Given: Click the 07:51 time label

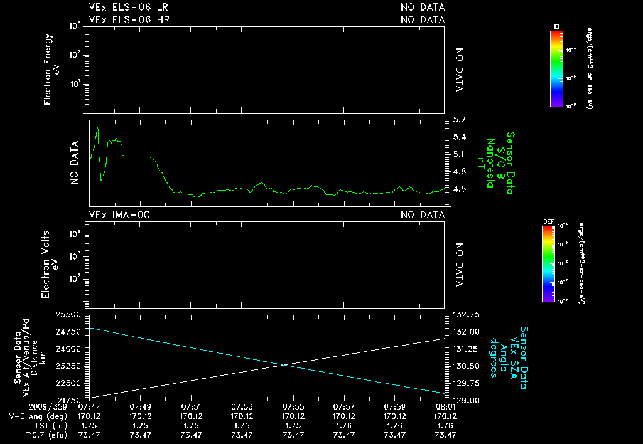Looking at the screenshot, I should (191, 407).
